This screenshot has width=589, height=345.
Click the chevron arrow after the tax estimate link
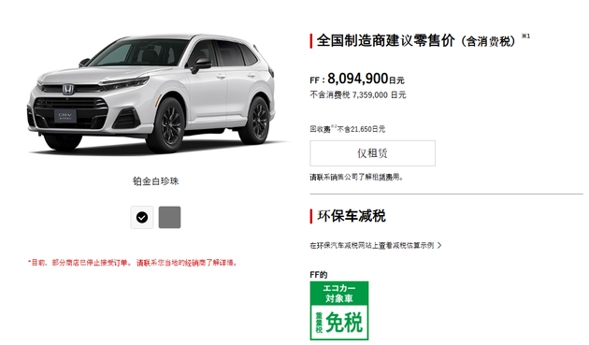[439, 245]
